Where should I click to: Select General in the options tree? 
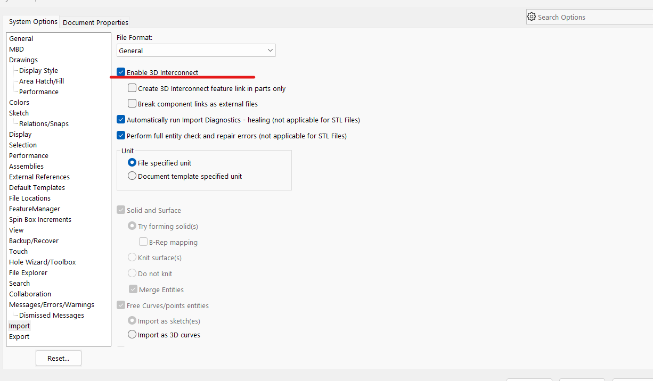pos(21,38)
